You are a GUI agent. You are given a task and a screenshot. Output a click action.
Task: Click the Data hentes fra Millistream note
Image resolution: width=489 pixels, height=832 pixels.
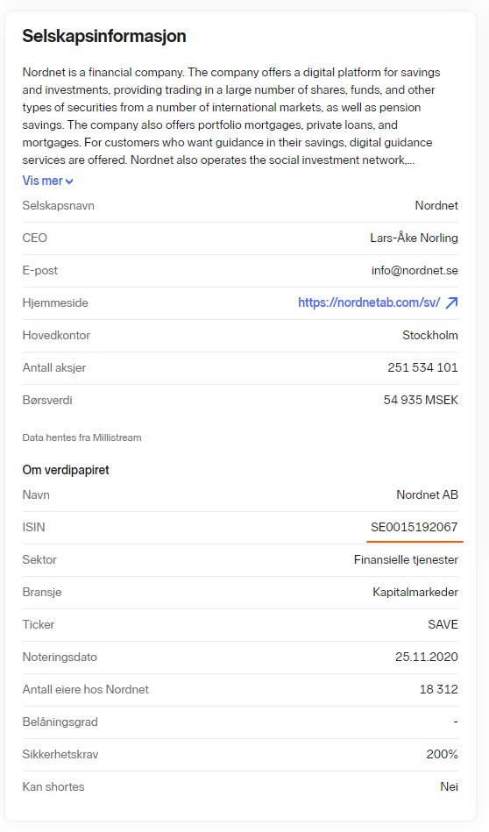click(x=81, y=437)
